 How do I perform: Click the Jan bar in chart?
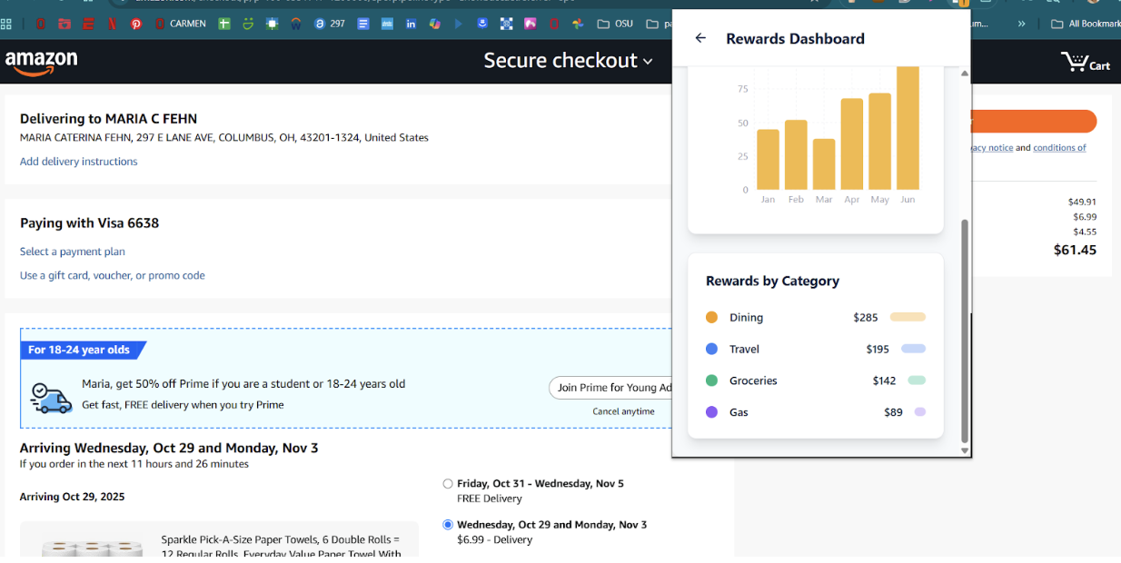[768, 160]
